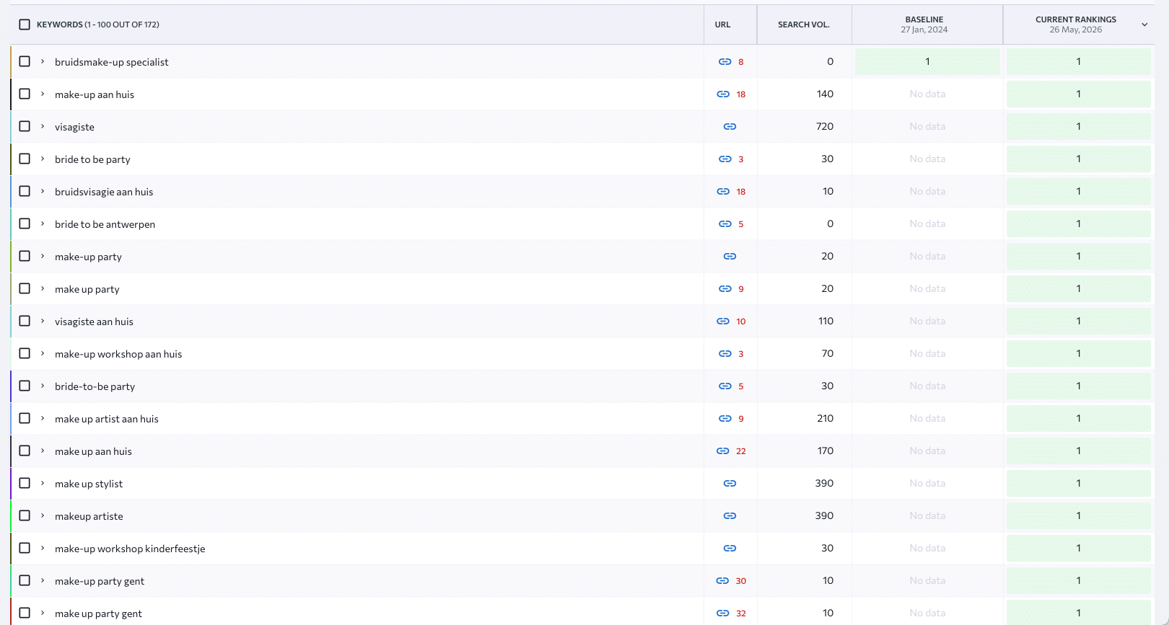
Task: Click the URL column header
Action: point(722,25)
